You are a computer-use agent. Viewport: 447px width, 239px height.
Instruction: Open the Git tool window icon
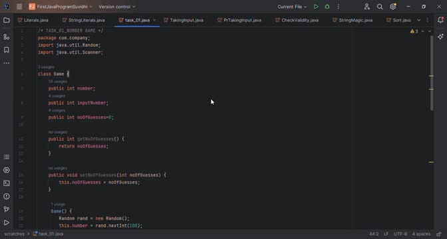(6, 209)
